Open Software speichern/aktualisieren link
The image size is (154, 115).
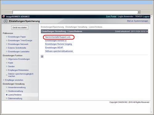point(59,51)
